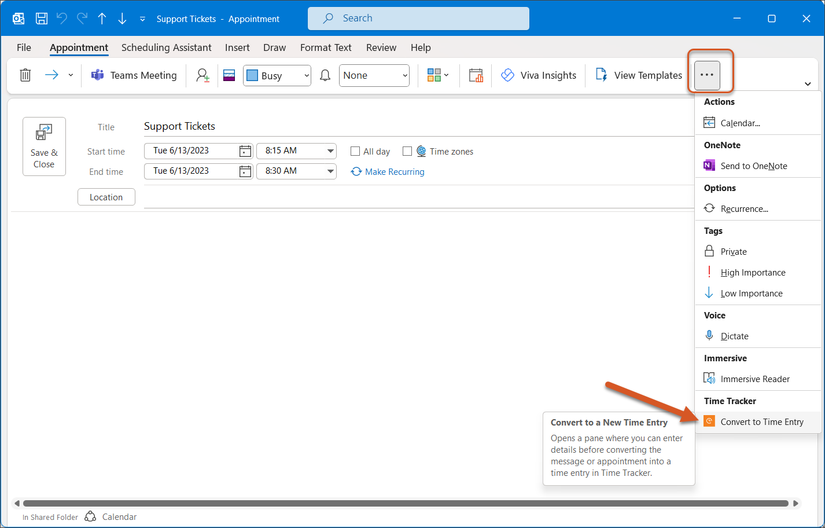
Task: Open the Insert tab
Action: pos(237,47)
